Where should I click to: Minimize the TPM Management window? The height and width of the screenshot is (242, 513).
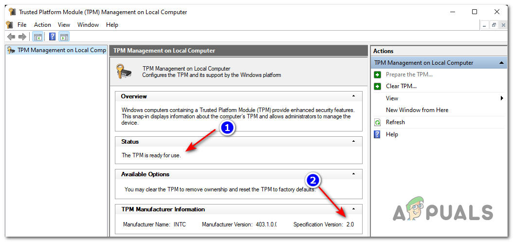click(x=453, y=12)
